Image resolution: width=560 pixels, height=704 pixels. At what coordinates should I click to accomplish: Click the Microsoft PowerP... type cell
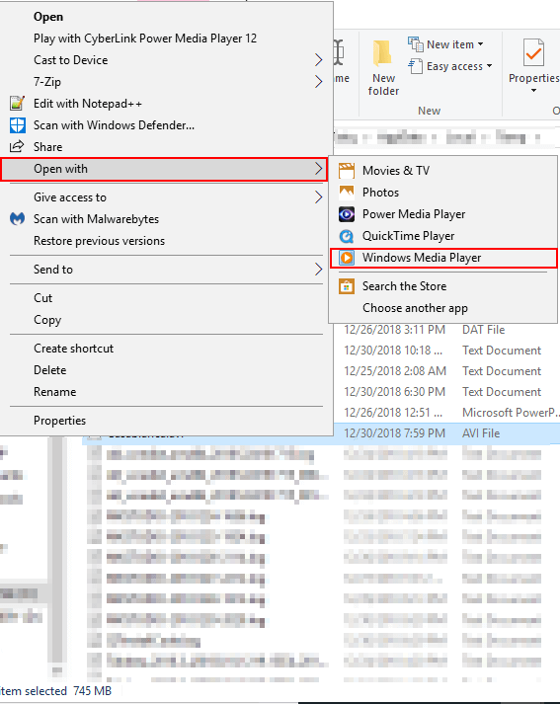click(x=511, y=412)
